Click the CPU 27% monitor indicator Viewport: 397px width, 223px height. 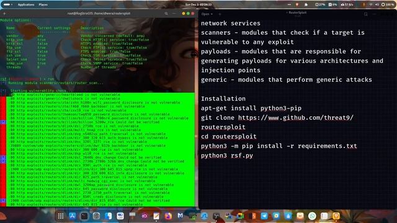coord(320,4)
